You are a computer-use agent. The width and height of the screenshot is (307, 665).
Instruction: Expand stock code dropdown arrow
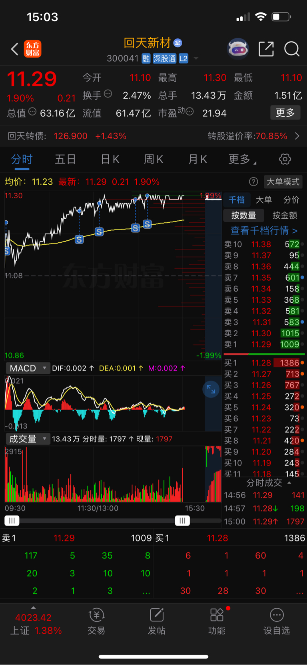coord(196,58)
